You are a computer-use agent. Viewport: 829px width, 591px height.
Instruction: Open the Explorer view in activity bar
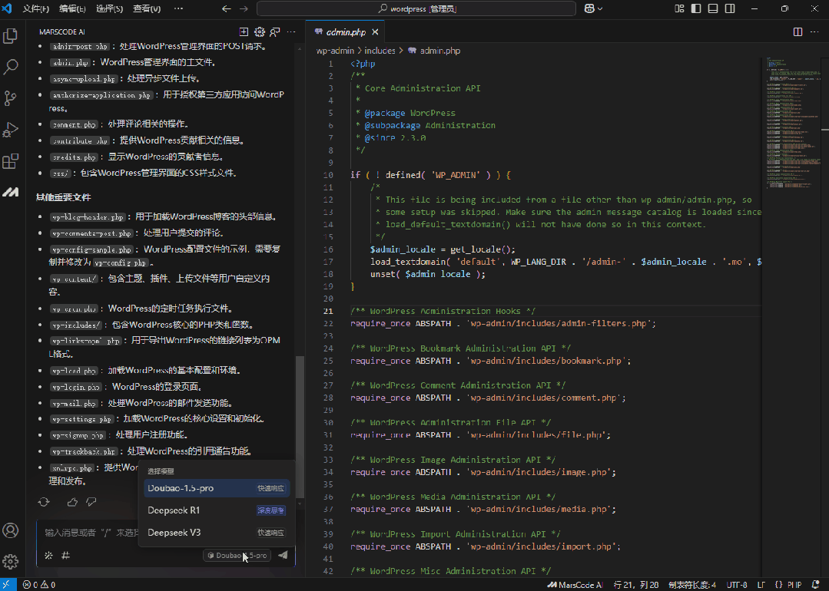tap(11, 36)
